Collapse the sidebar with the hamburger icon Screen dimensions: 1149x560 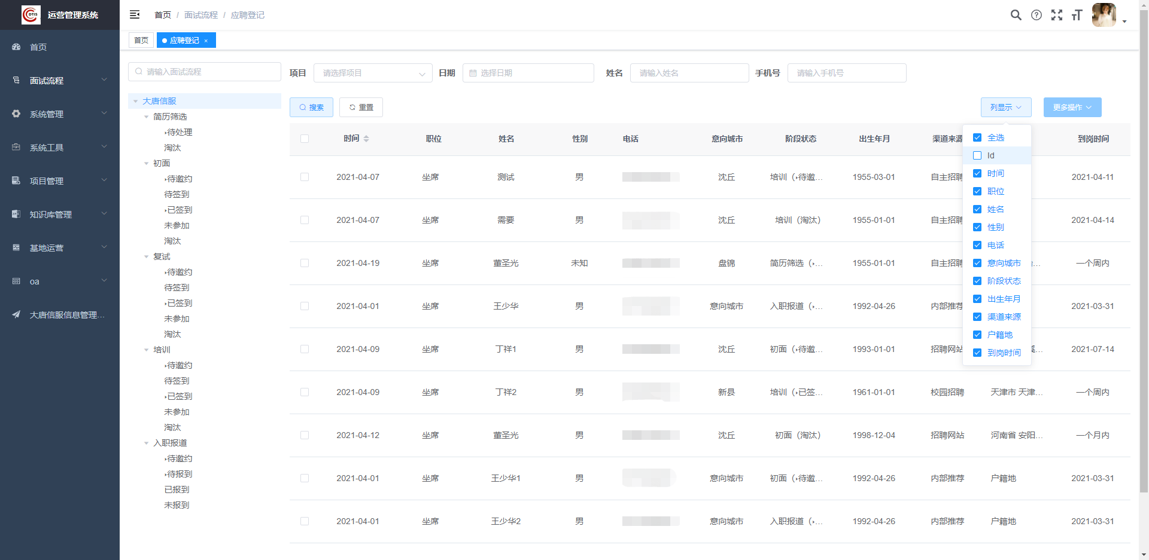(135, 14)
